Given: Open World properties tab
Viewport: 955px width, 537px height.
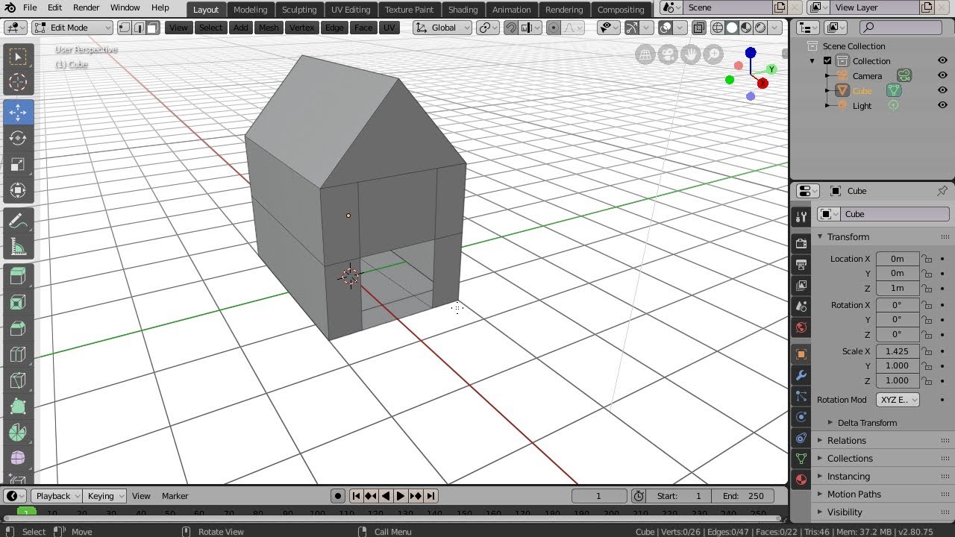Looking at the screenshot, I should click(x=801, y=327).
